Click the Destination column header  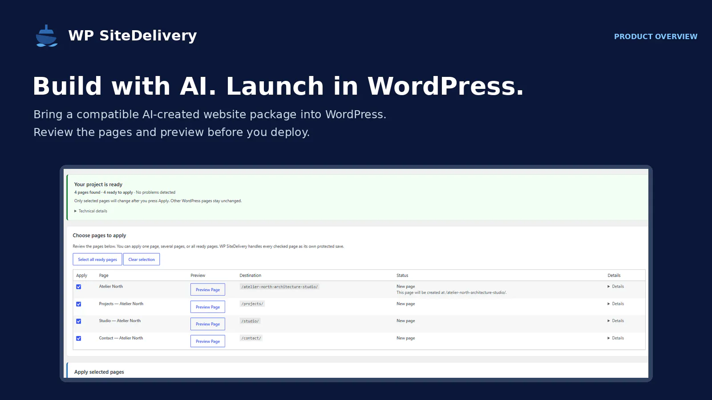coord(251,276)
